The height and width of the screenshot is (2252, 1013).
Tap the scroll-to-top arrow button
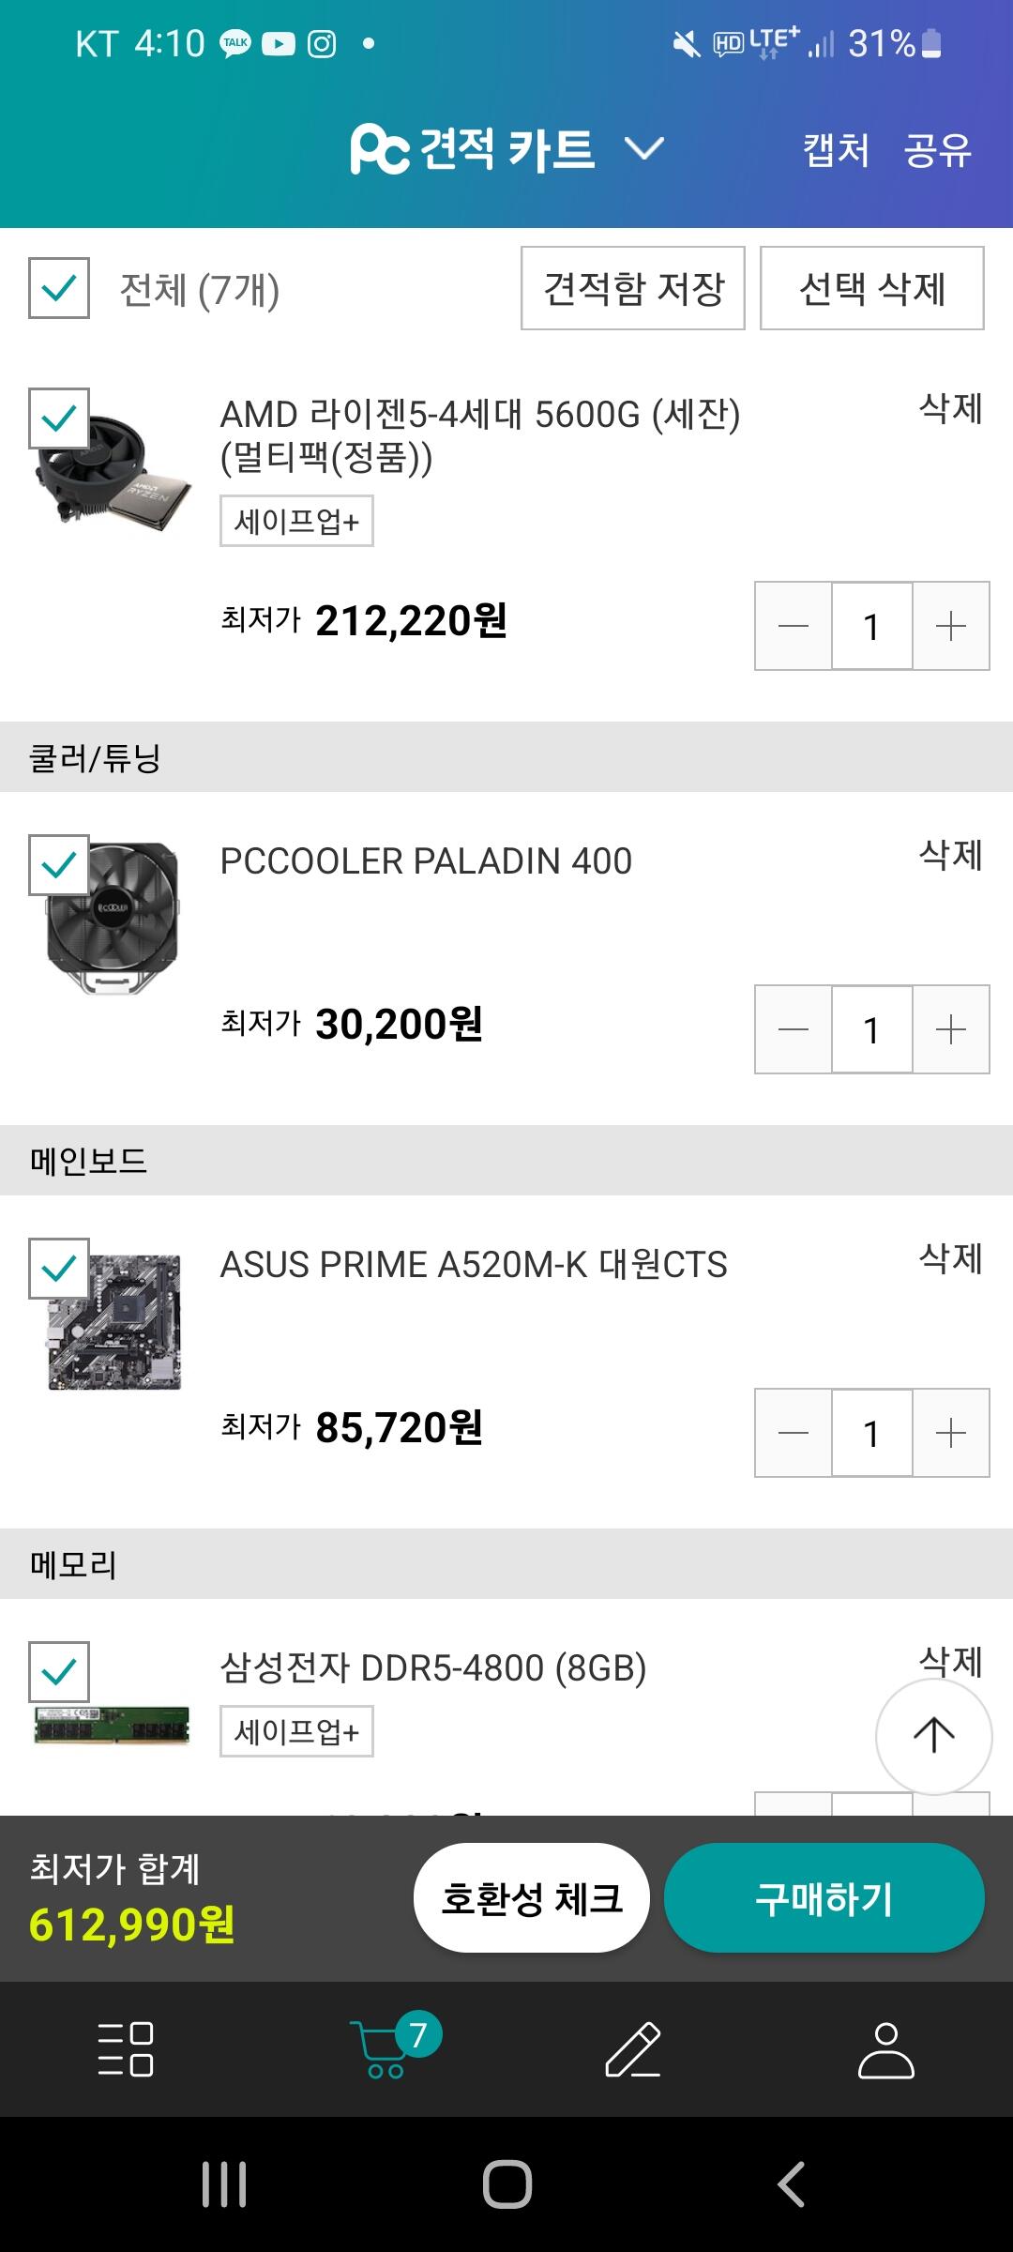(933, 1735)
